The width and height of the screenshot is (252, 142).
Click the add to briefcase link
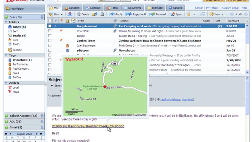click(x=171, y=100)
